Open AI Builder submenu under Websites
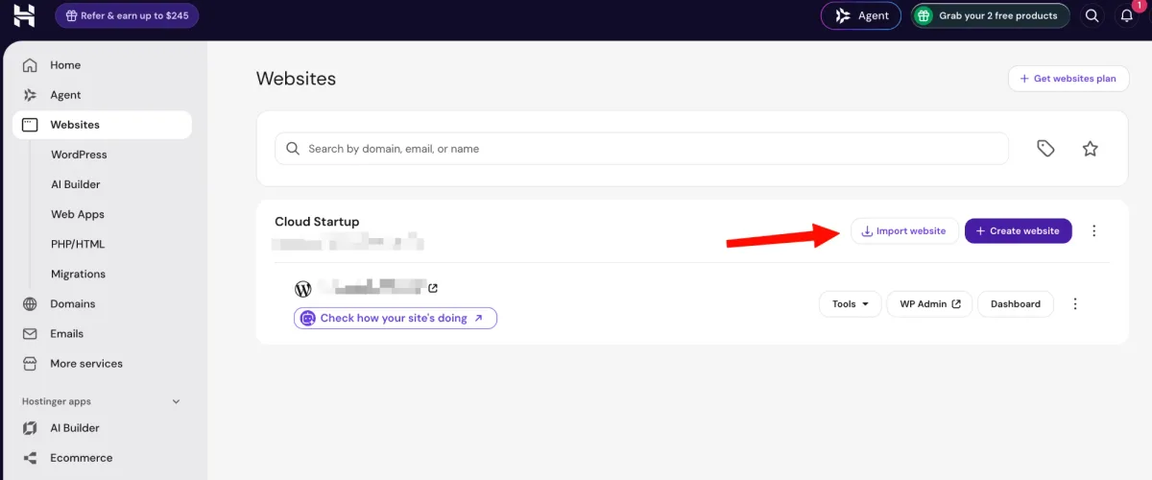 click(76, 184)
